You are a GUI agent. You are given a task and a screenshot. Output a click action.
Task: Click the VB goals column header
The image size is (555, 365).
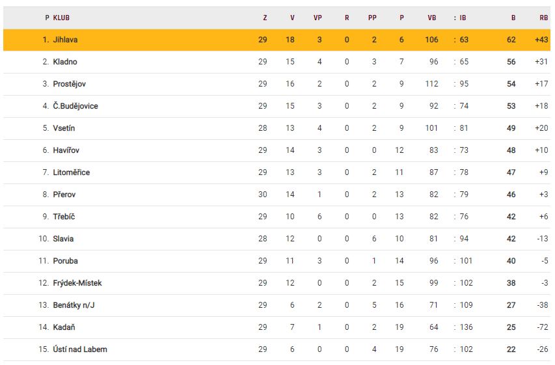tap(432, 18)
